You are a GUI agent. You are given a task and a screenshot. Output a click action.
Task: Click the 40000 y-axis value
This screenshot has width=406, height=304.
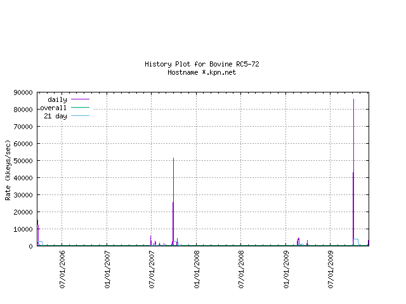click(23, 178)
